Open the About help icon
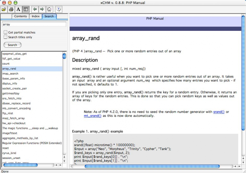246x173 pixels. [x=59, y=10]
